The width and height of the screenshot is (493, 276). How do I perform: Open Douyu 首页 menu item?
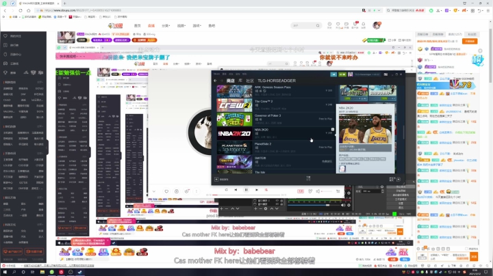(x=138, y=26)
